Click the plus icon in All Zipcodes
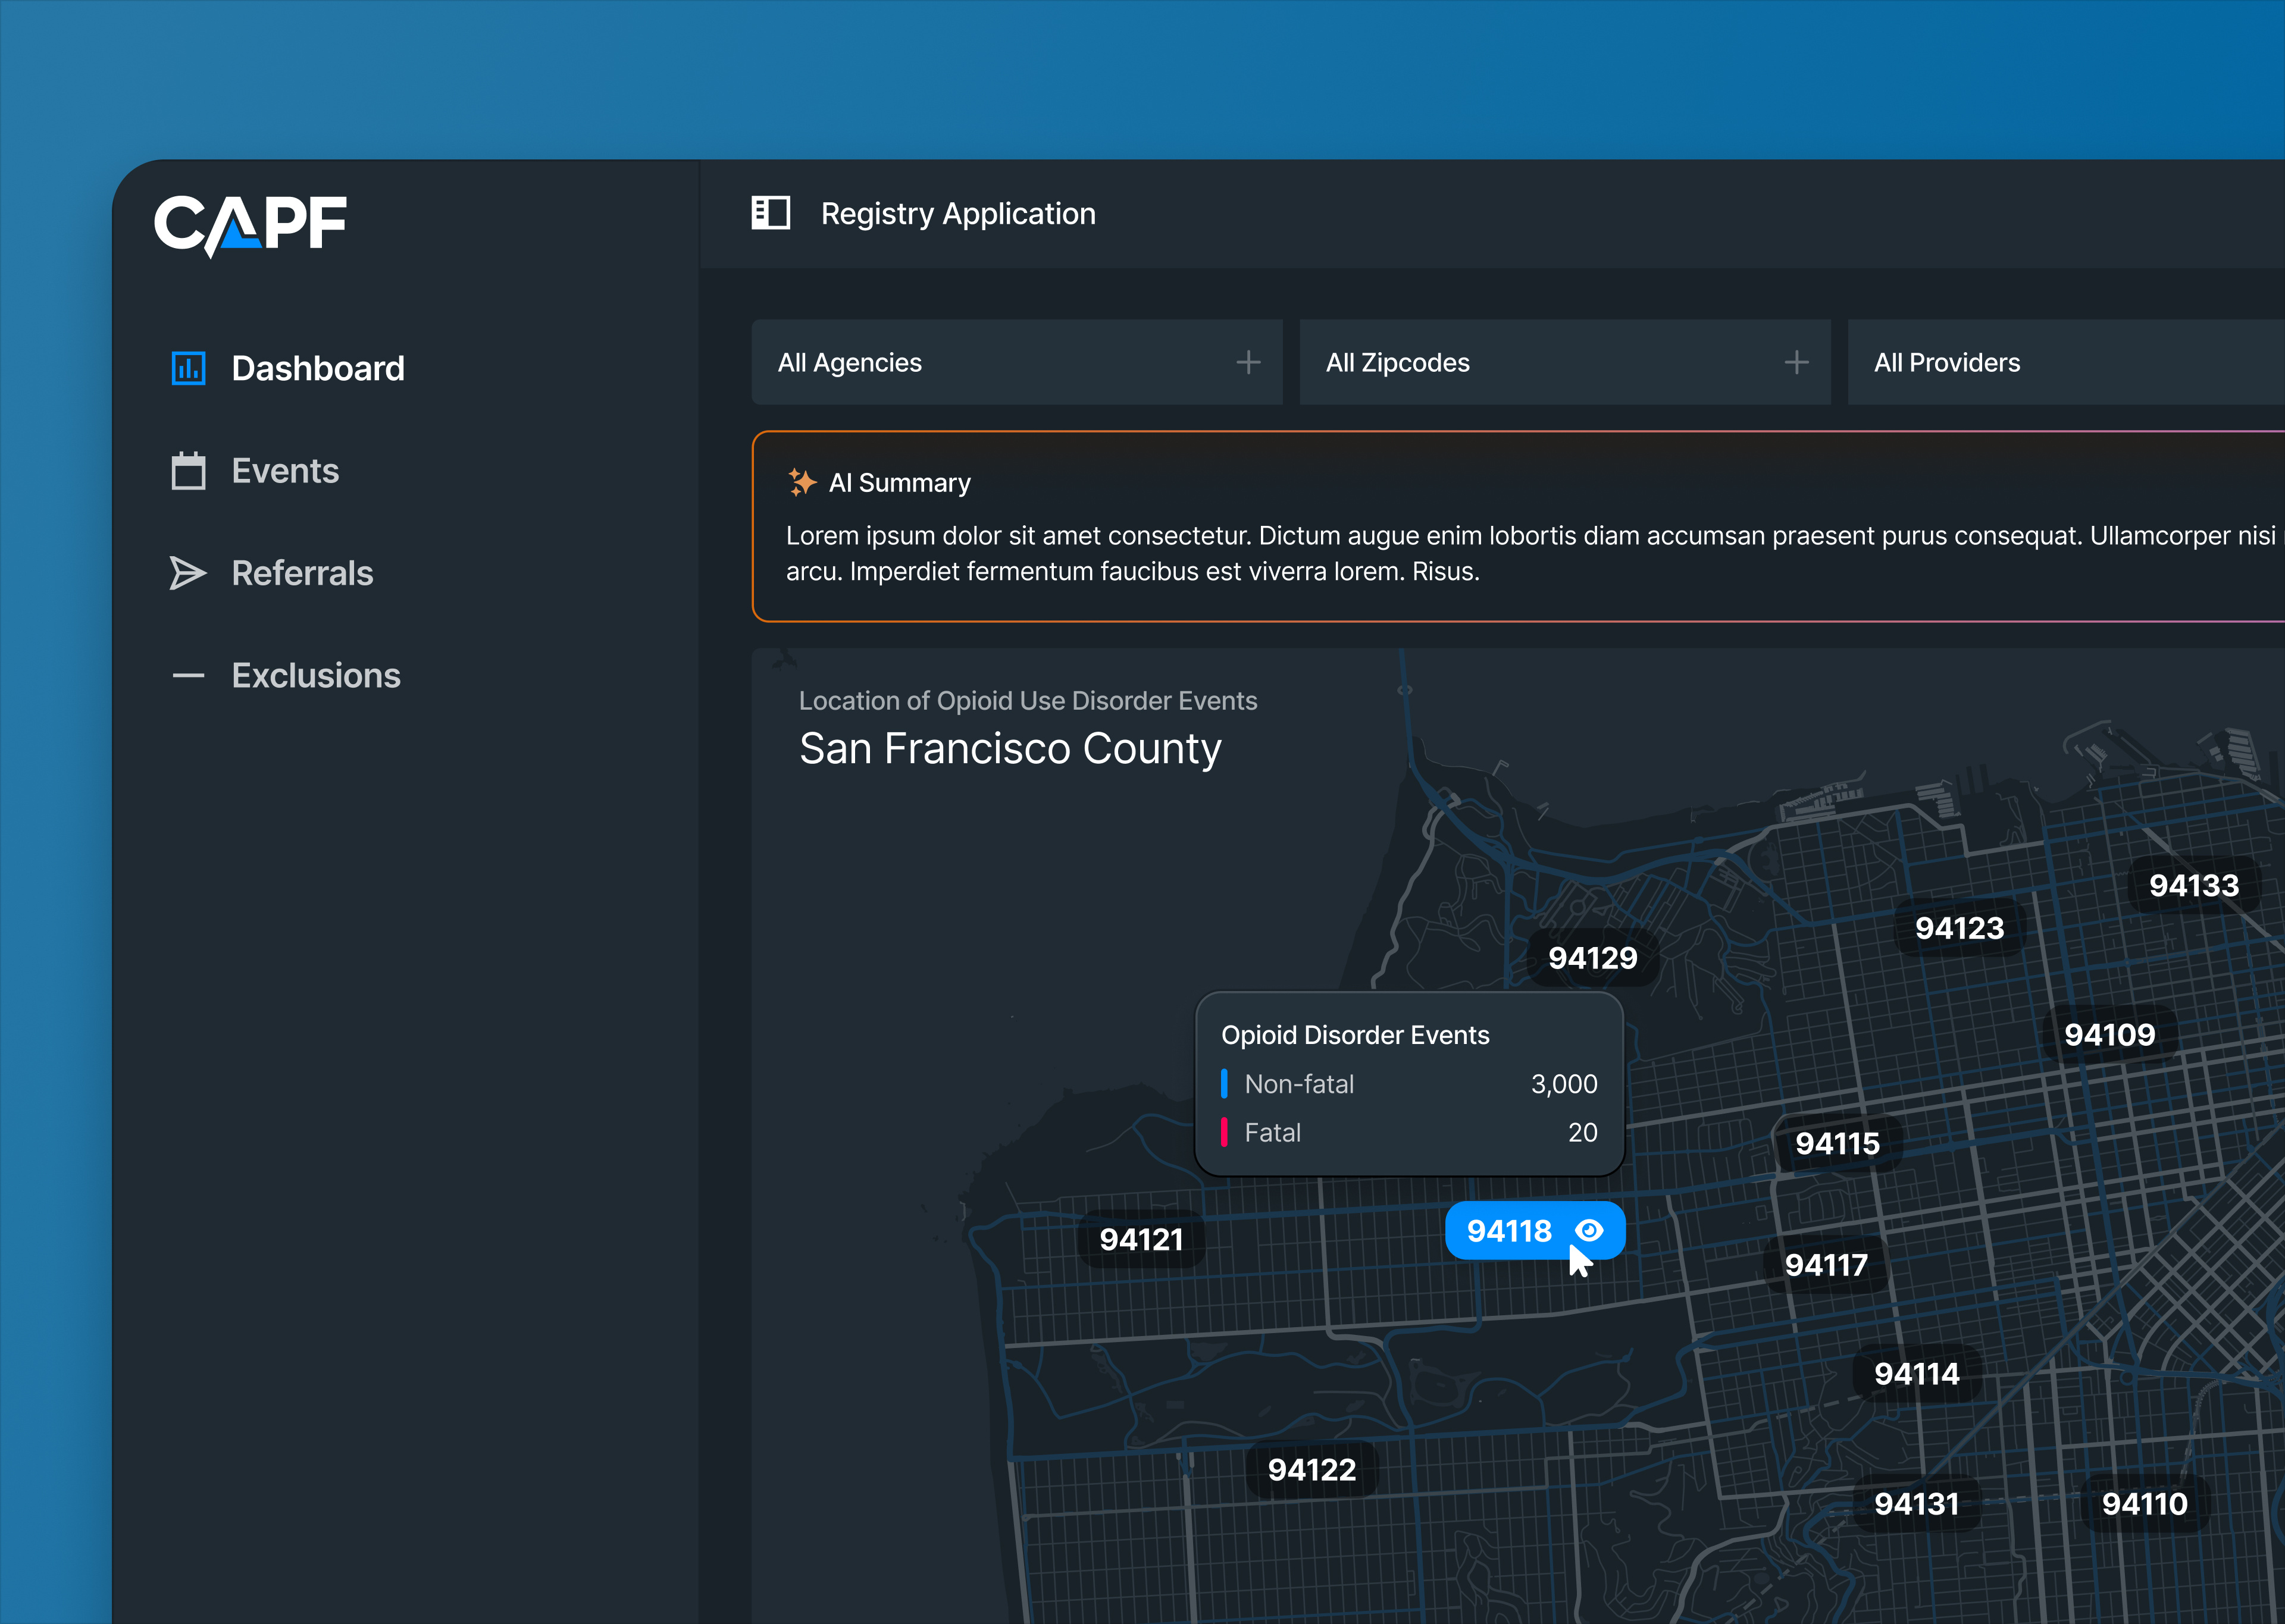The width and height of the screenshot is (2285, 1624). click(x=1796, y=362)
